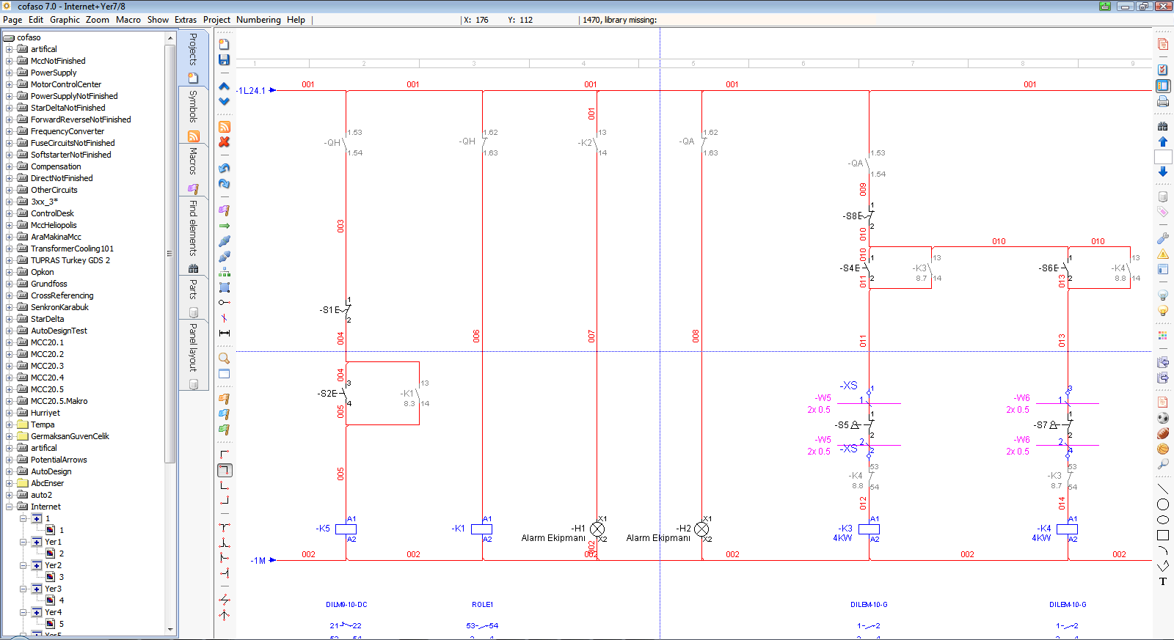Select page 3 under Yer2
The image size is (1174, 640).
pyautogui.click(x=62, y=577)
